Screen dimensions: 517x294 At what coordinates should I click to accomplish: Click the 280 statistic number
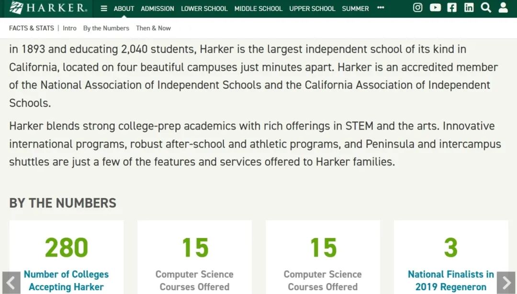[x=67, y=248]
